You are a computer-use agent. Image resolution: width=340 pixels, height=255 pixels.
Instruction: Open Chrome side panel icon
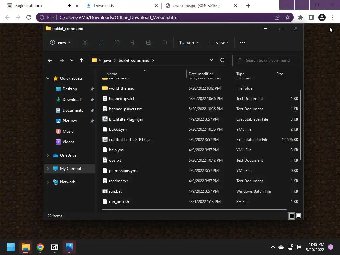[x=311, y=17]
